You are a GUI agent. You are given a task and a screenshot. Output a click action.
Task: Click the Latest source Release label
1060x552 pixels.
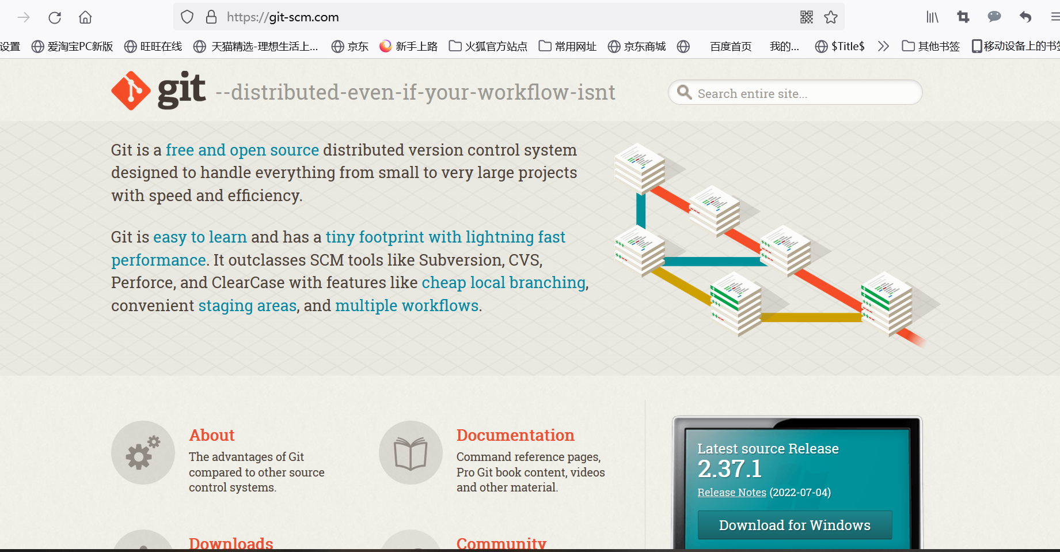point(768,449)
